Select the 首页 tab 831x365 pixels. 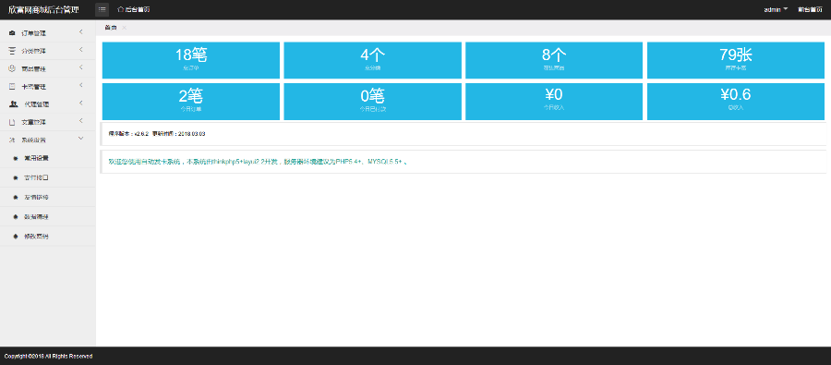point(111,28)
